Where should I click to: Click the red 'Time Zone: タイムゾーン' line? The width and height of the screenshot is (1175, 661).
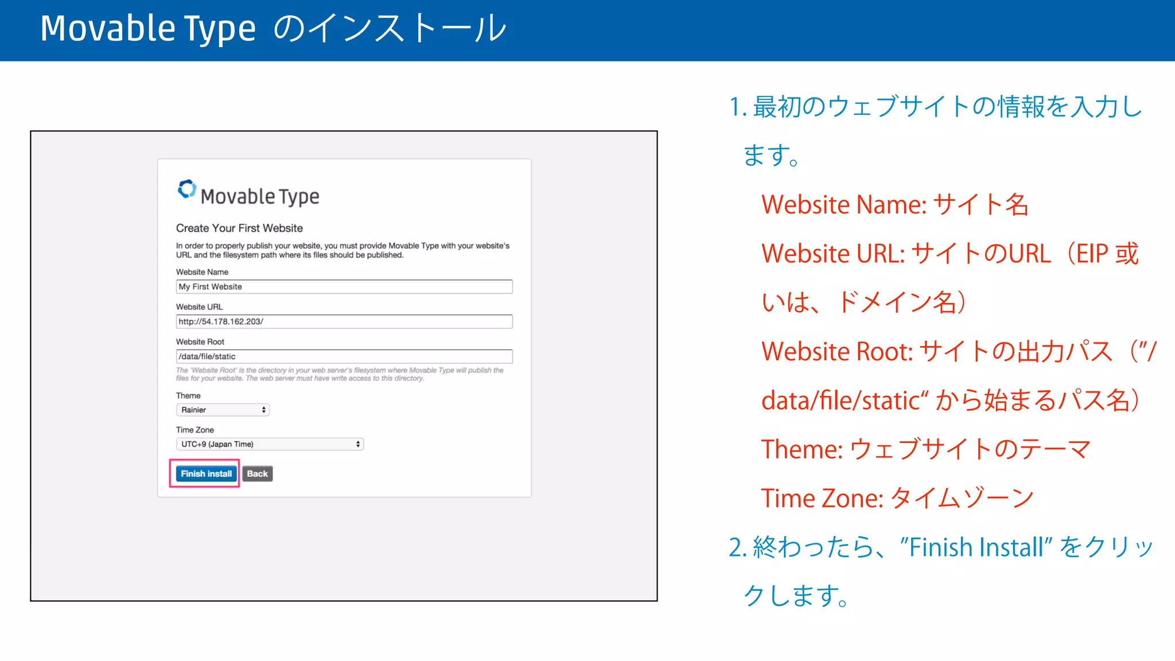tap(897, 498)
